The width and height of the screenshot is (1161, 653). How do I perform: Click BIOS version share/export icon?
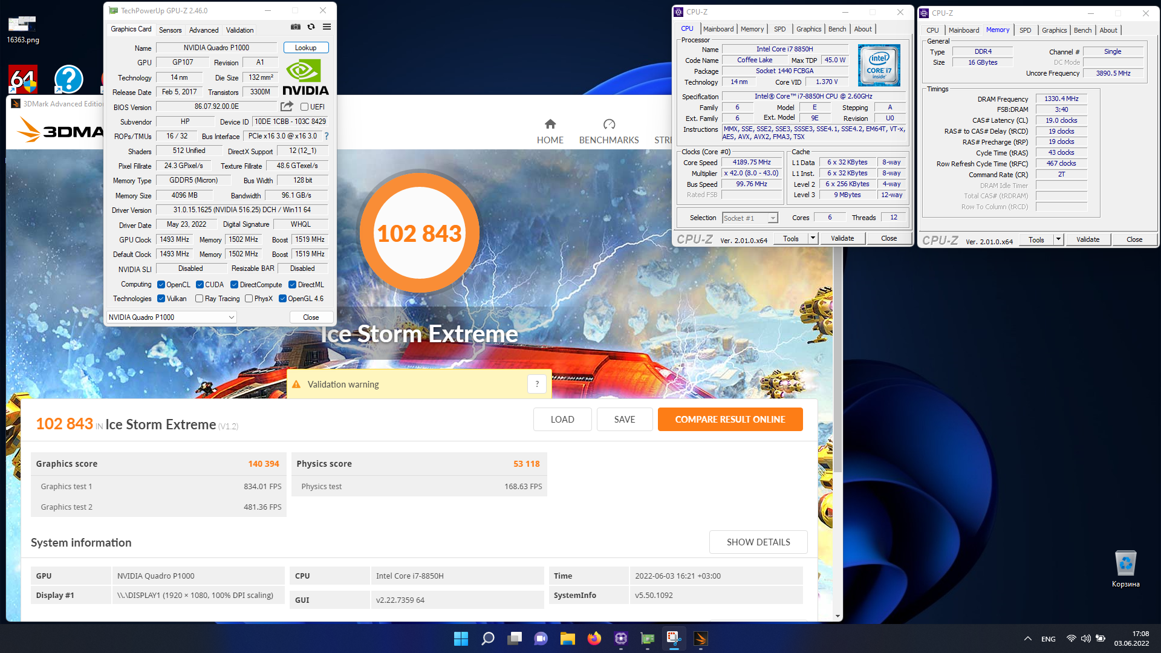click(x=287, y=106)
